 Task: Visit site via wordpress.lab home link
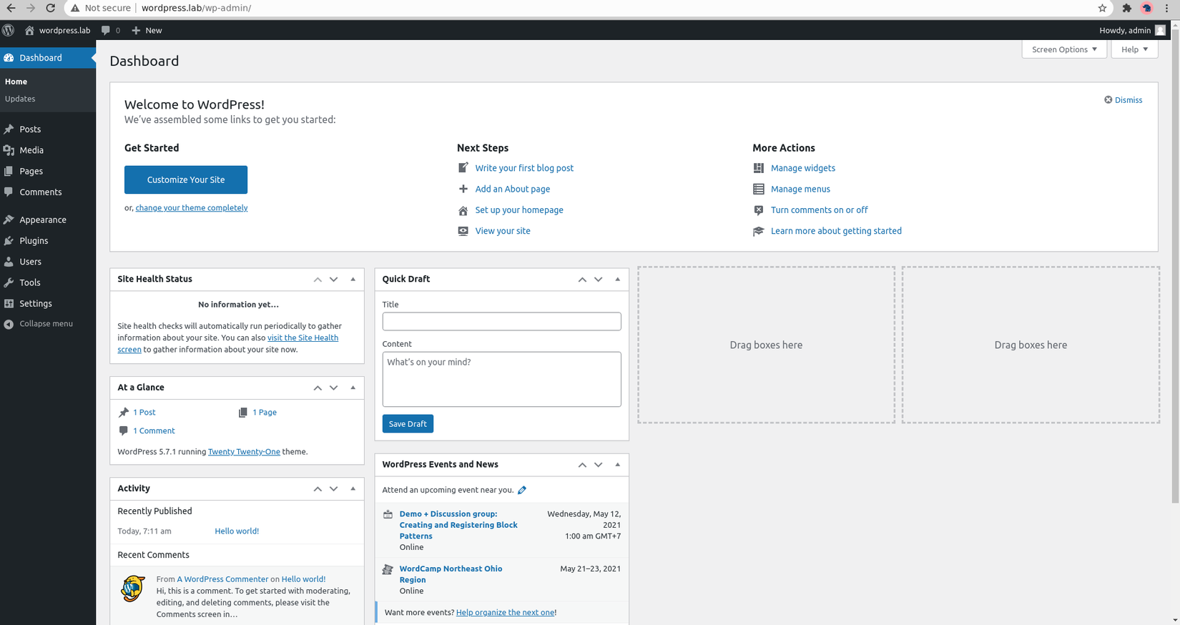click(x=57, y=30)
